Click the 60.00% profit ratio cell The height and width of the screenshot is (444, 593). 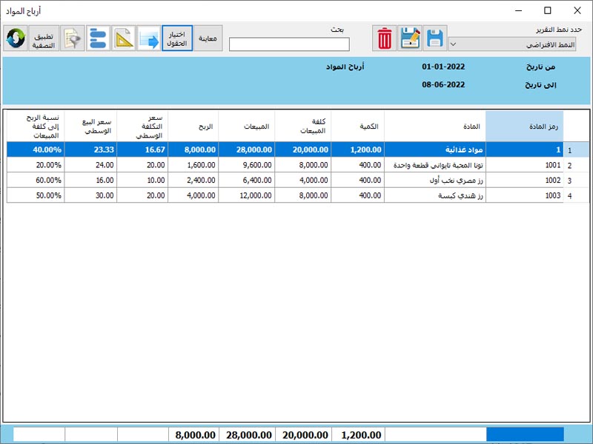[x=36, y=180]
